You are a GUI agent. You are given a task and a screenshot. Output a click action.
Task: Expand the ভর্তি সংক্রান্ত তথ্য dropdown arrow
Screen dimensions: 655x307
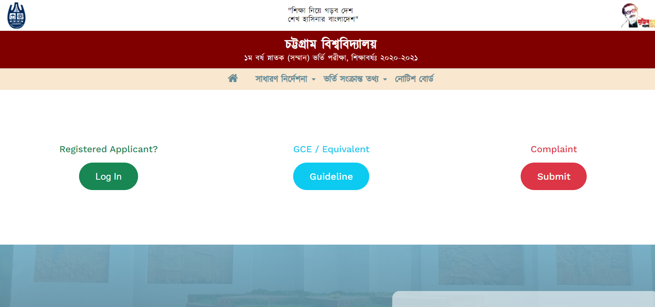(x=385, y=79)
